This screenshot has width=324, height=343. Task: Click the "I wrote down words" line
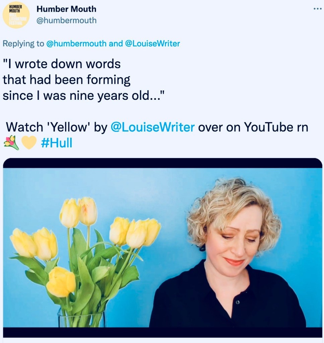coord(62,64)
